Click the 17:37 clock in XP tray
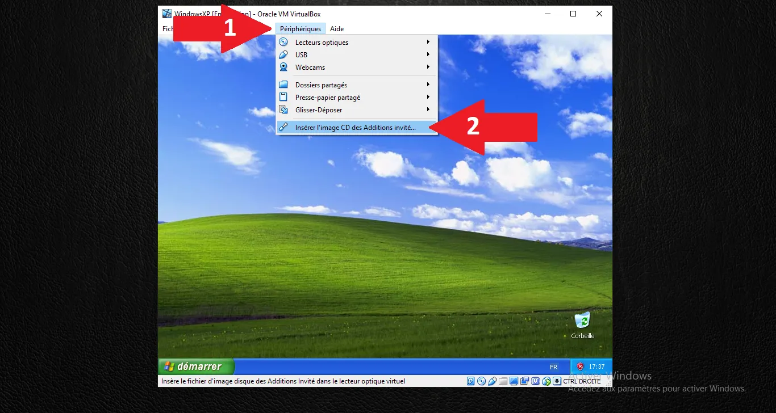 pyautogui.click(x=596, y=366)
